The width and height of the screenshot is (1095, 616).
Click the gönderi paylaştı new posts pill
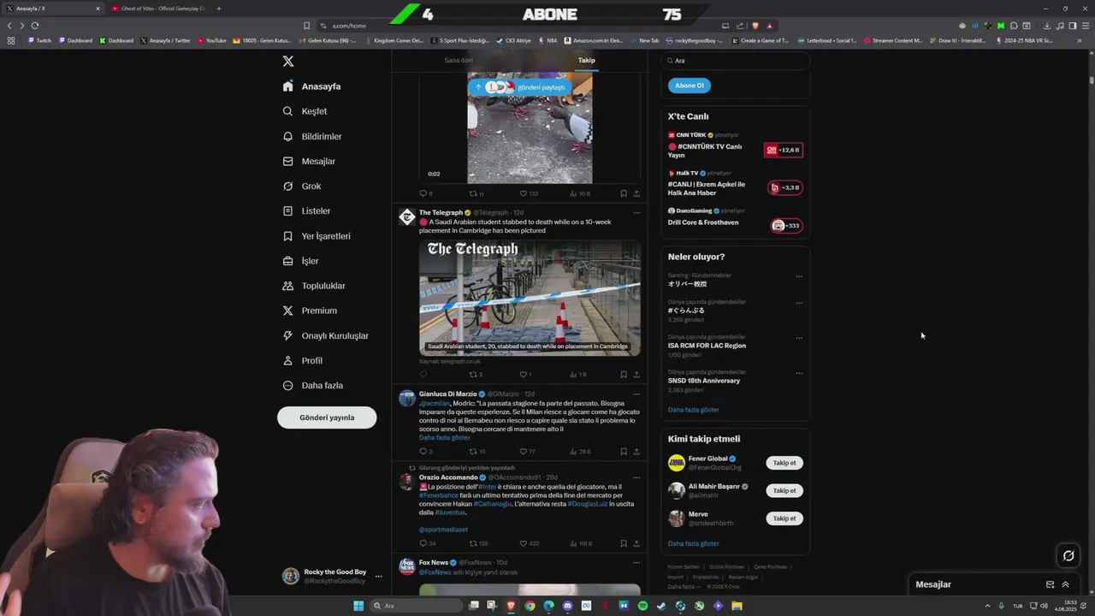[518, 87]
